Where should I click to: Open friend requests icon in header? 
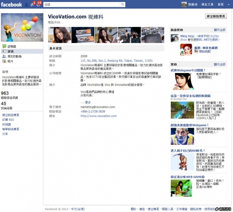pyautogui.click(x=27, y=5)
